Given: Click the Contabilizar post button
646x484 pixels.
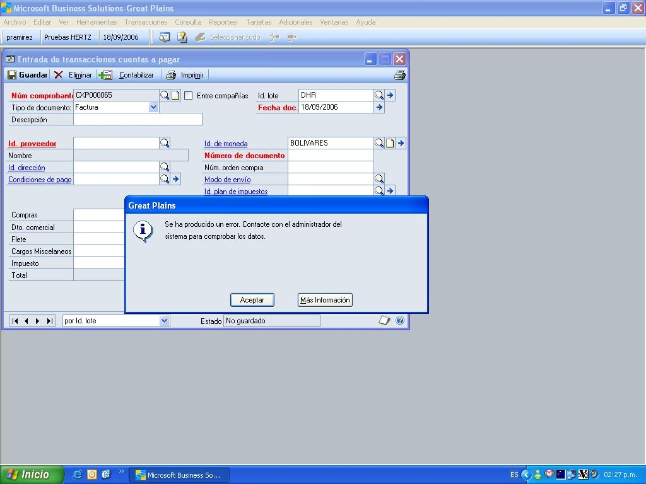Looking at the screenshot, I should pyautogui.click(x=126, y=75).
